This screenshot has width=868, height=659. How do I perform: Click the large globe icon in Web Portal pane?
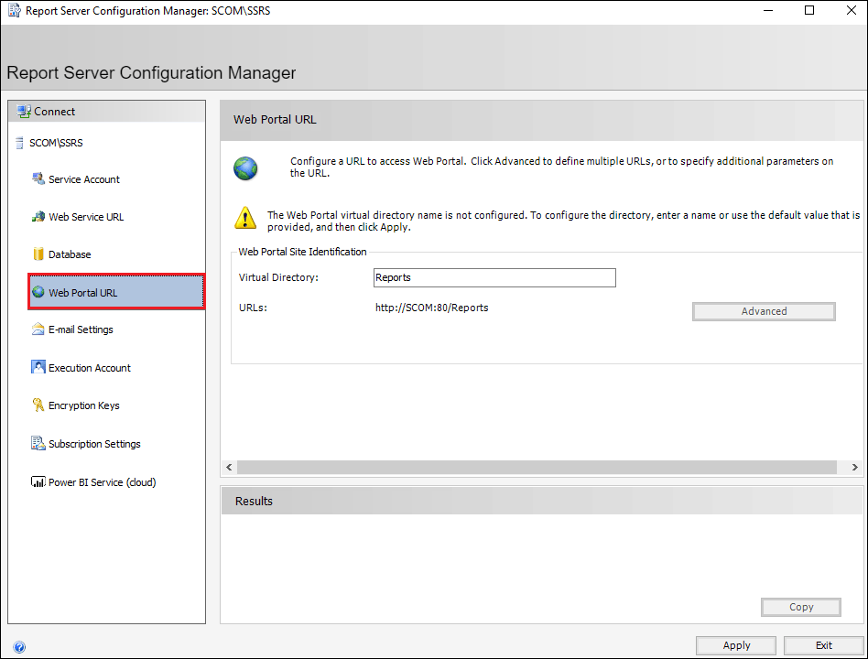(x=245, y=168)
